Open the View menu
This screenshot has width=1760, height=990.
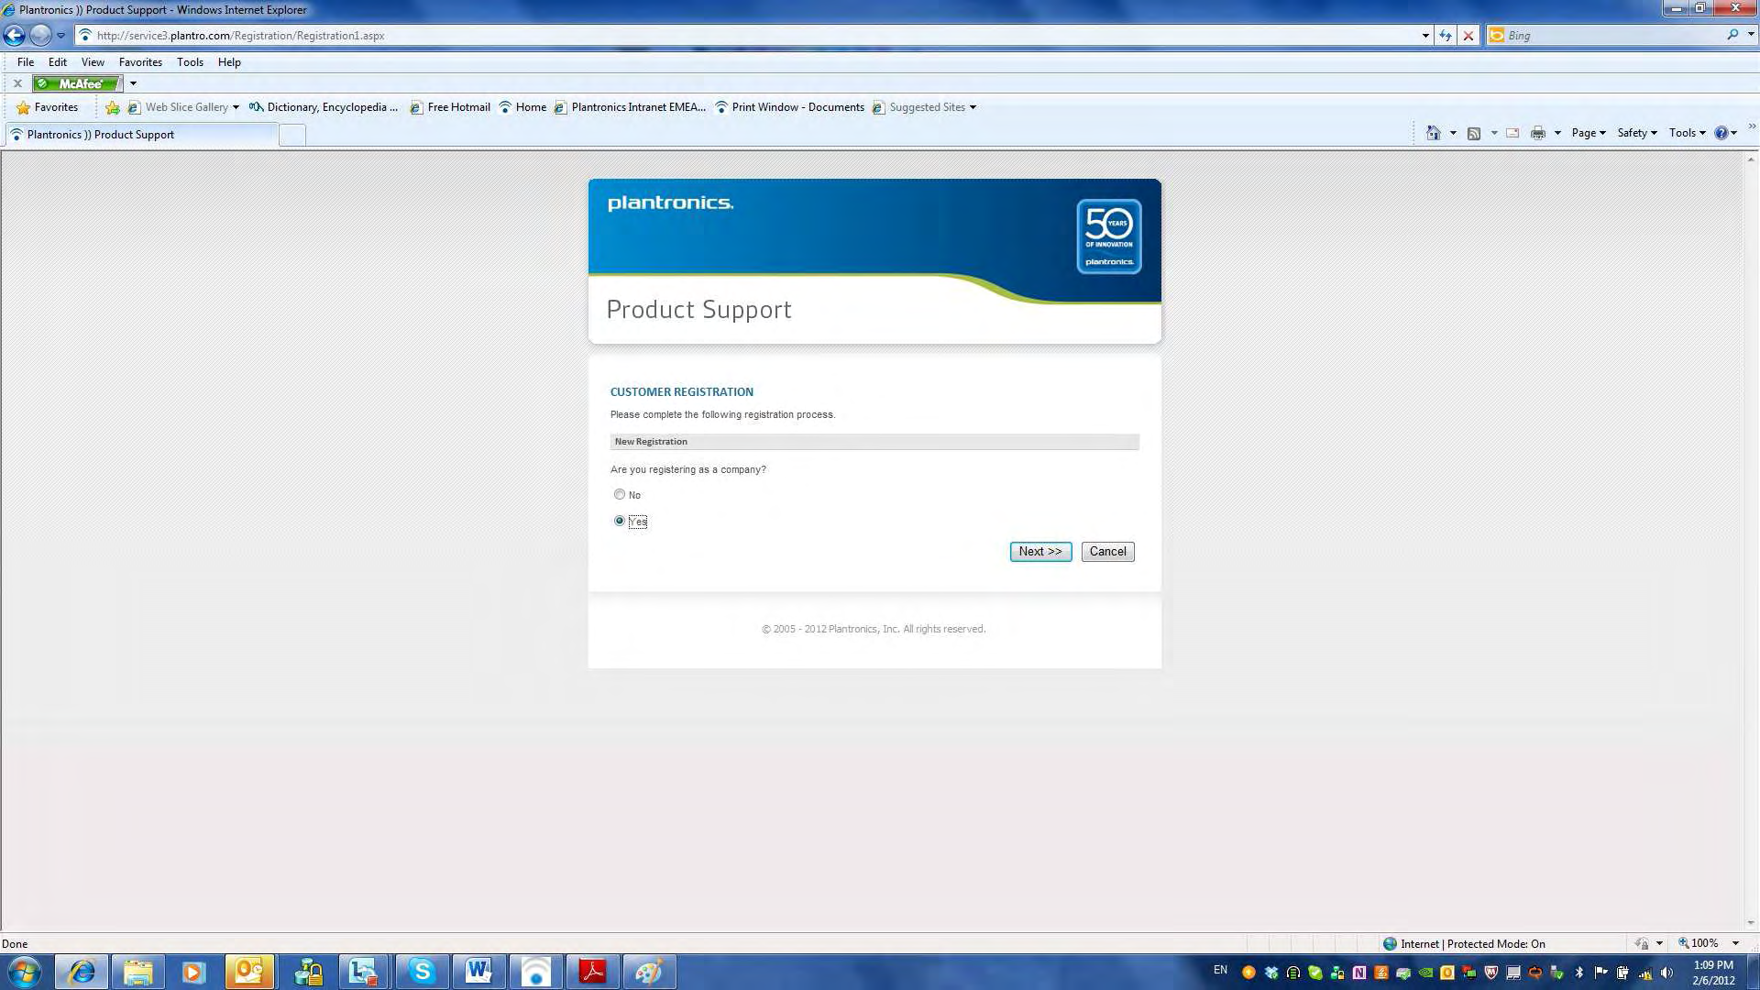(x=92, y=60)
